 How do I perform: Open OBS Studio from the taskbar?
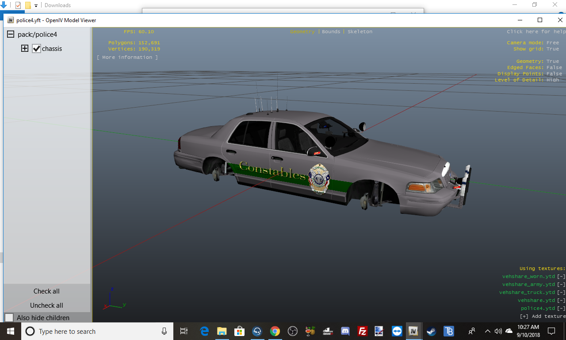(x=292, y=331)
